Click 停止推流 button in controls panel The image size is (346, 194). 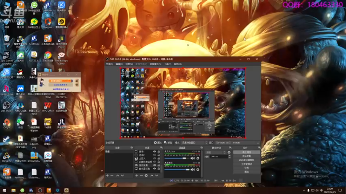(247, 152)
